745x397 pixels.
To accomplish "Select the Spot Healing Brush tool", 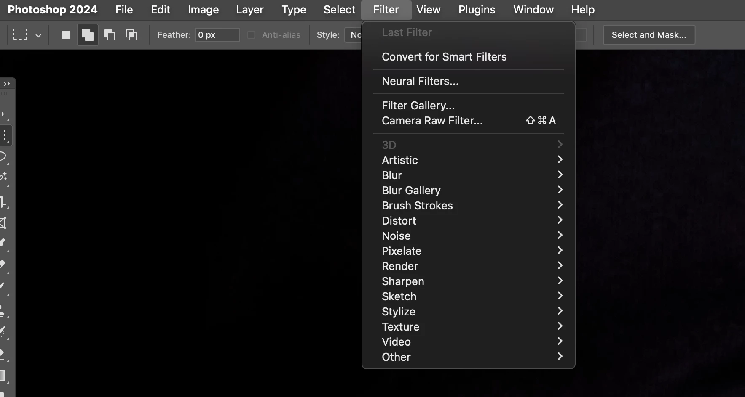I will click(x=3, y=265).
